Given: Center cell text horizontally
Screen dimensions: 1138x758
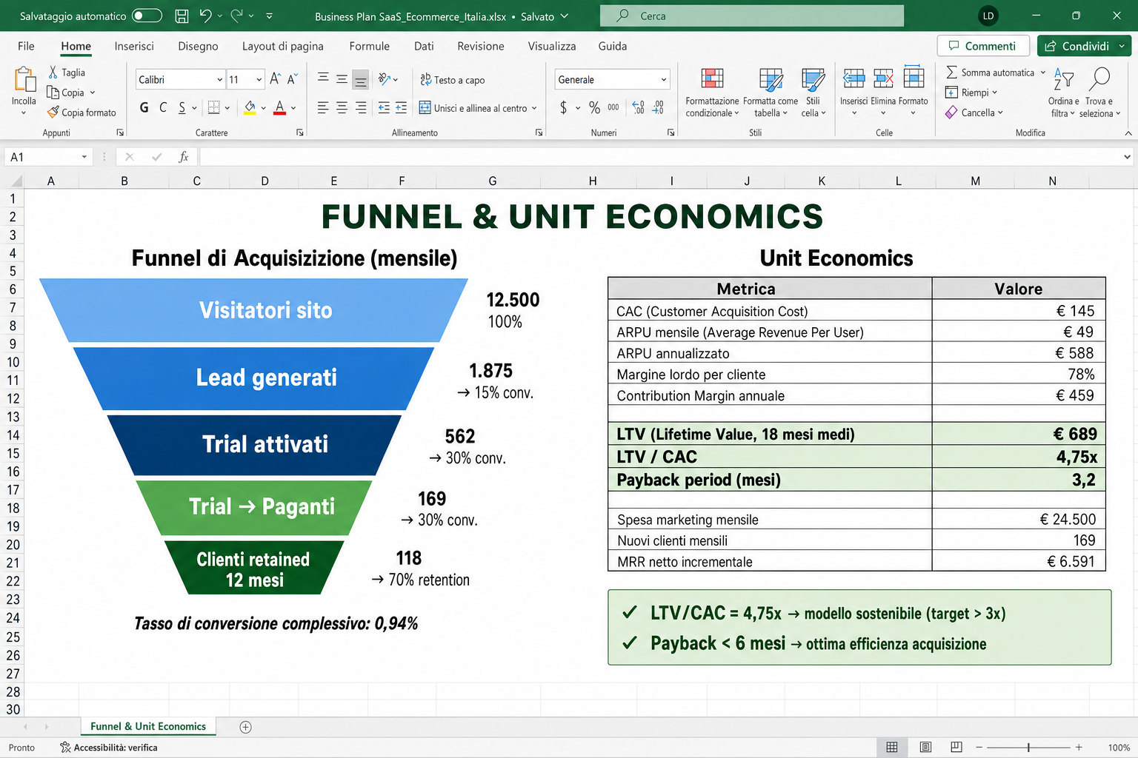Looking at the screenshot, I should click(342, 108).
